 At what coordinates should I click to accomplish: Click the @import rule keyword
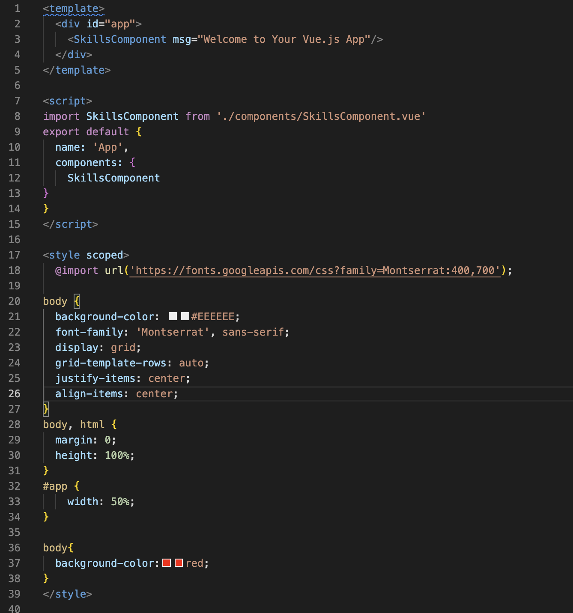pos(77,271)
